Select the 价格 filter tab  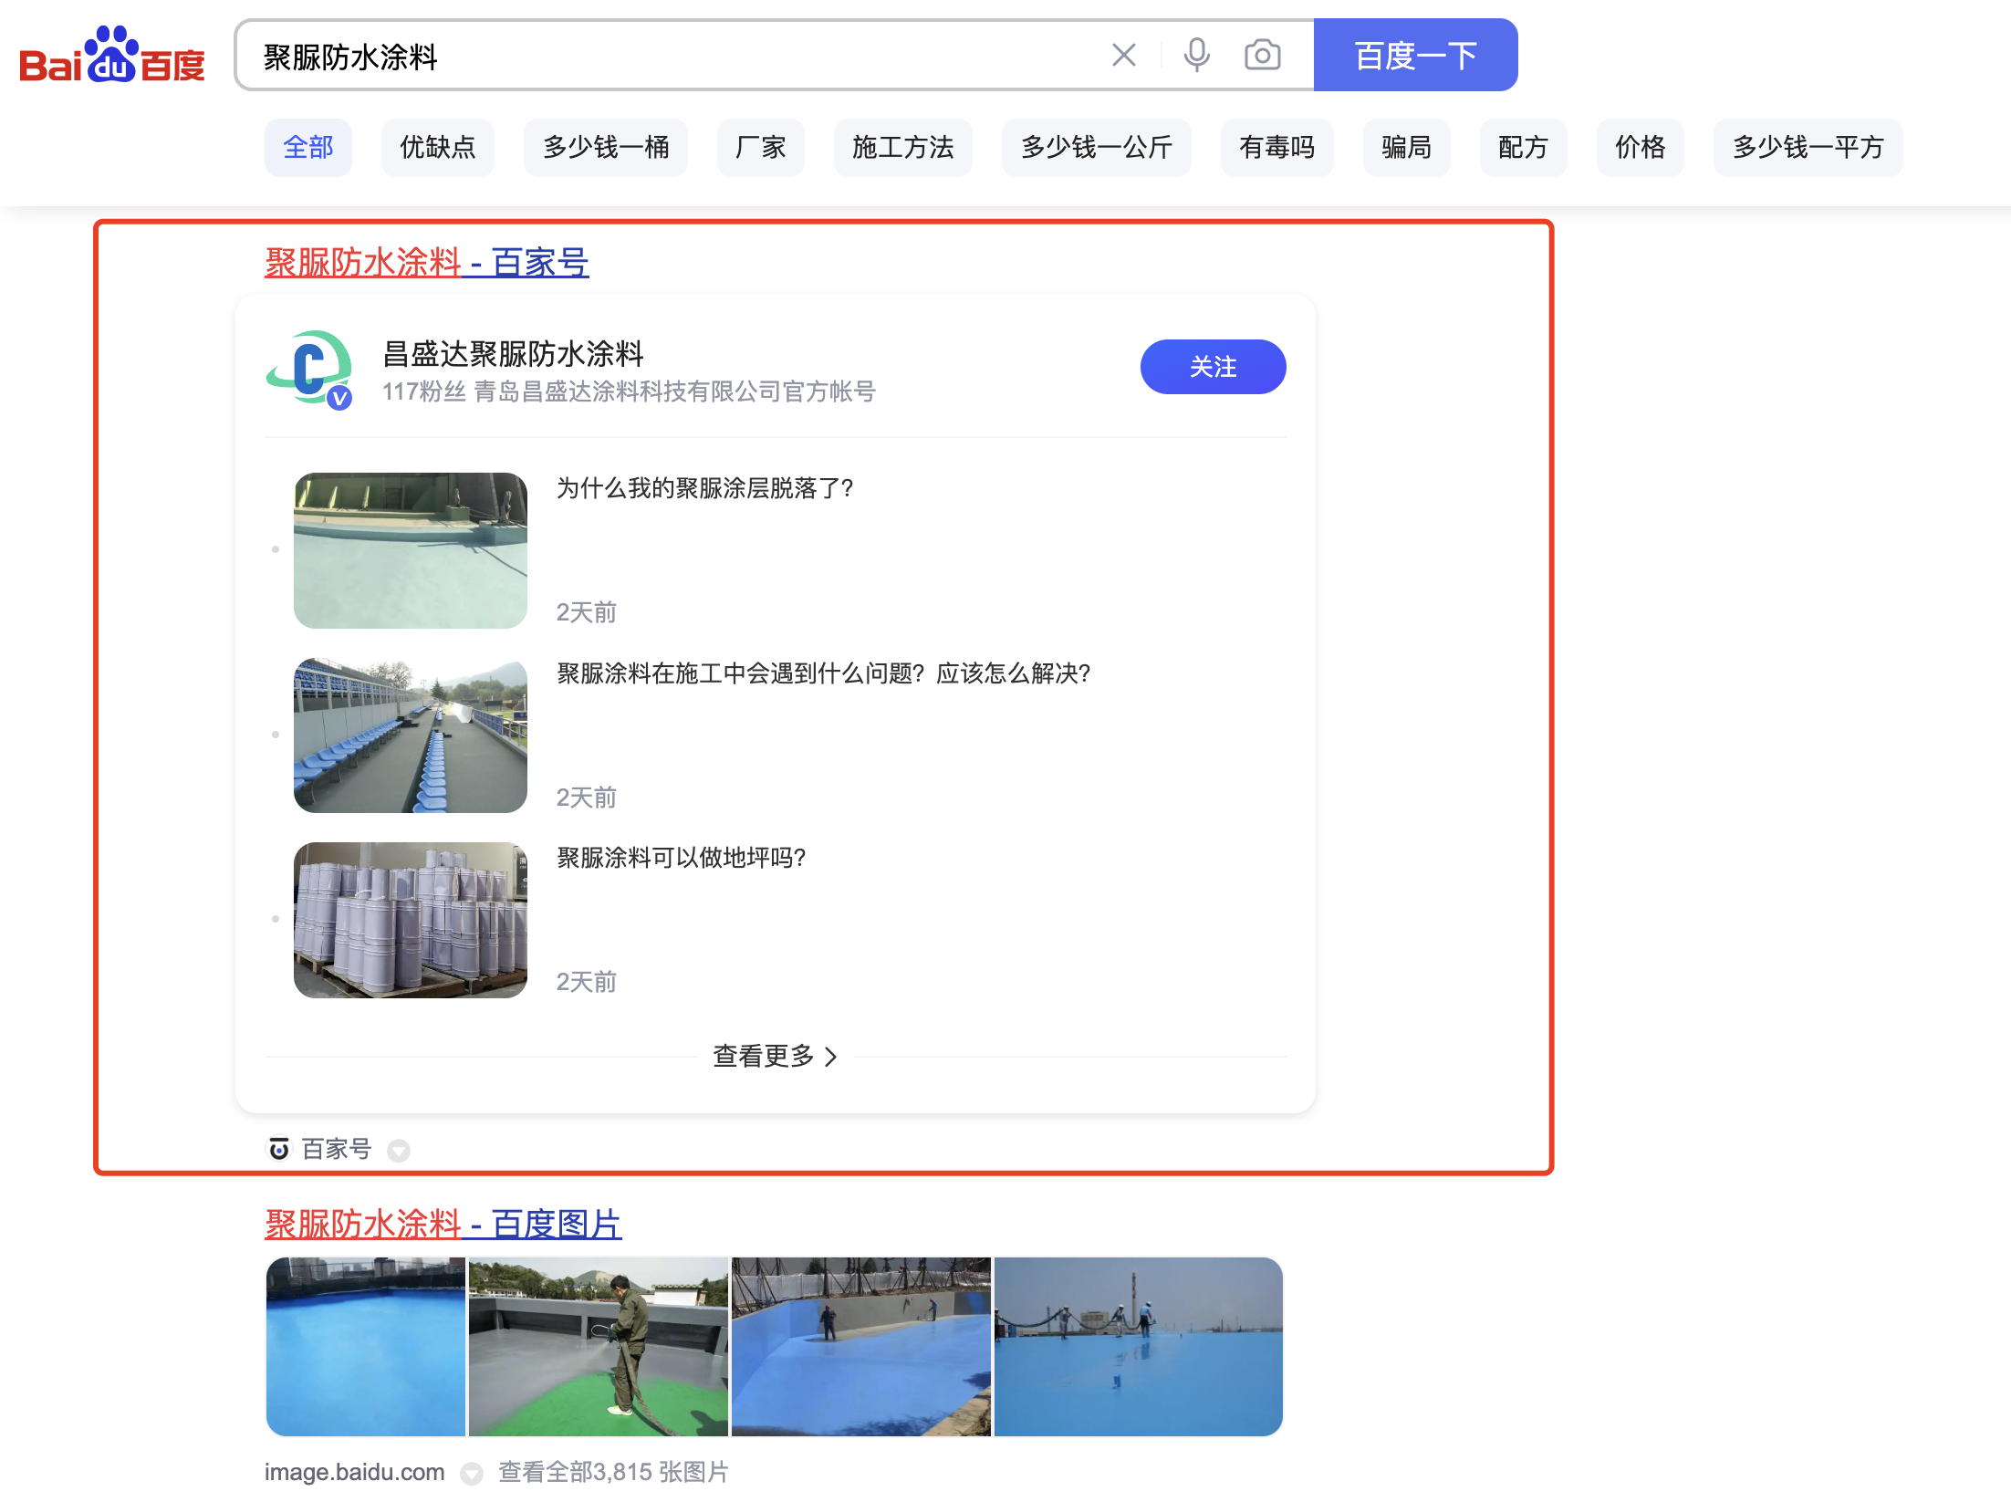click(1641, 148)
